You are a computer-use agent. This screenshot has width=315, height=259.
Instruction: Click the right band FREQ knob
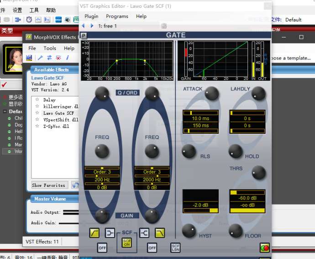pos(152,151)
